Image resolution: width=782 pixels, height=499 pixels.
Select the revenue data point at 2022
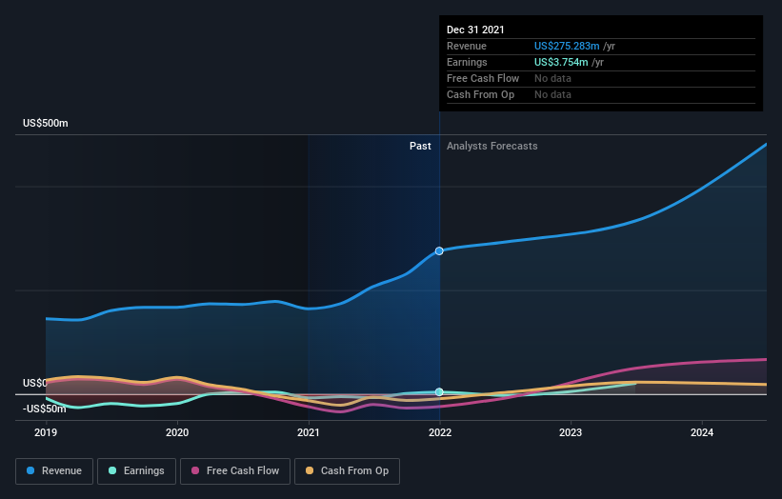pos(439,250)
